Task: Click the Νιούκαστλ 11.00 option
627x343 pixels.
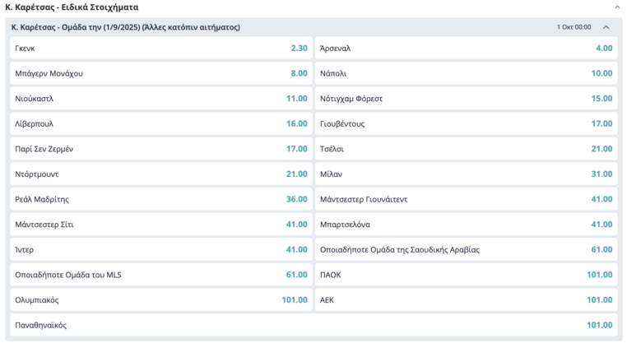Action: [x=160, y=99]
